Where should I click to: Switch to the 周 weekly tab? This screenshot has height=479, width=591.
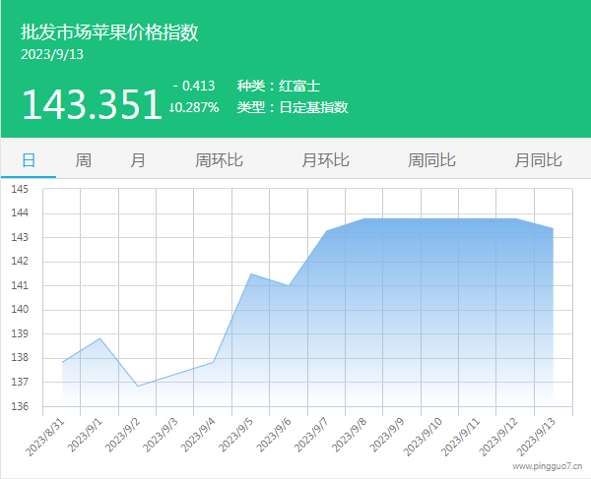(84, 160)
